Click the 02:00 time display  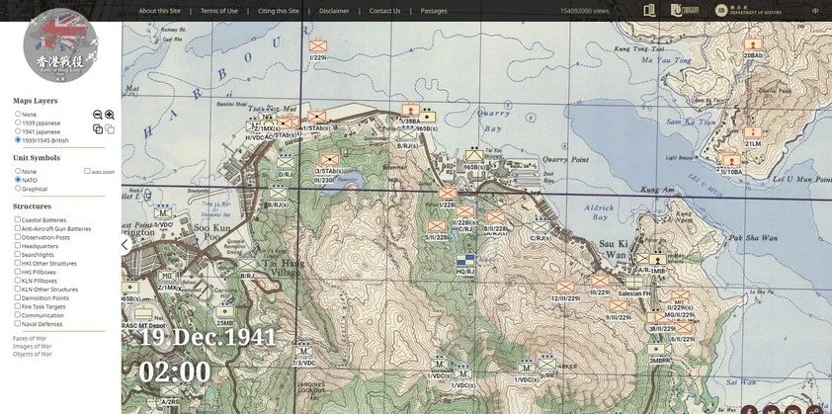pyautogui.click(x=175, y=372)
